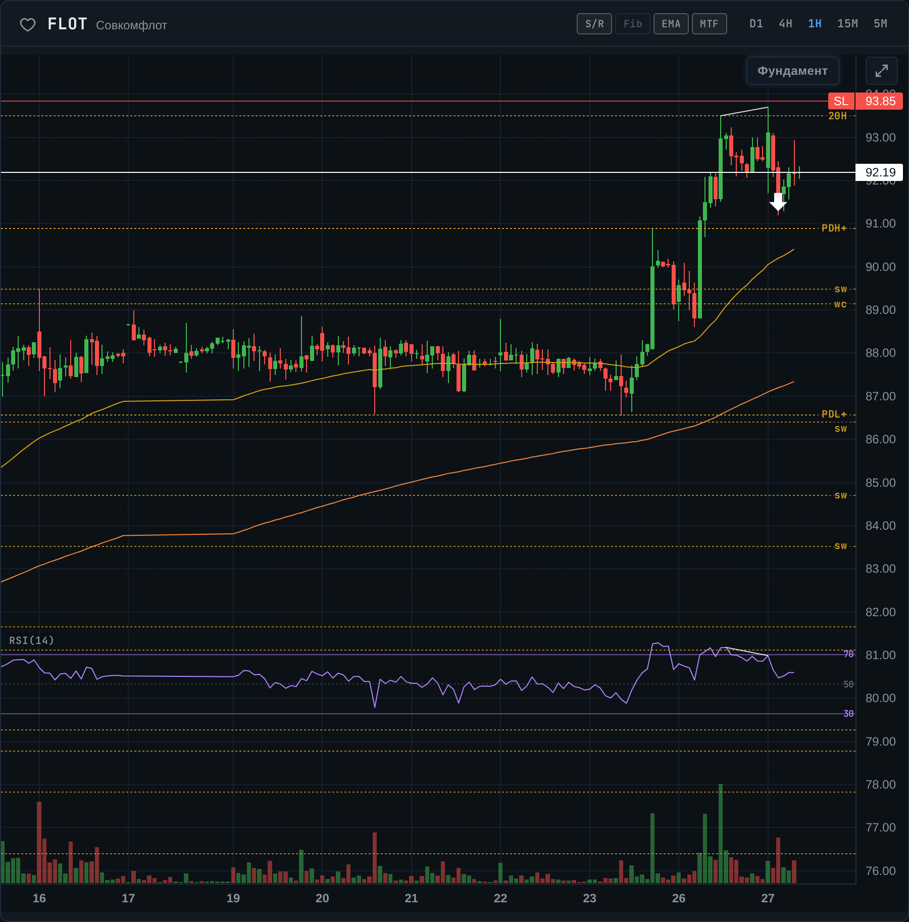The image size is (909, 922).
Task: Click the current price 92.19 label
Action: [x=879, y=172]
